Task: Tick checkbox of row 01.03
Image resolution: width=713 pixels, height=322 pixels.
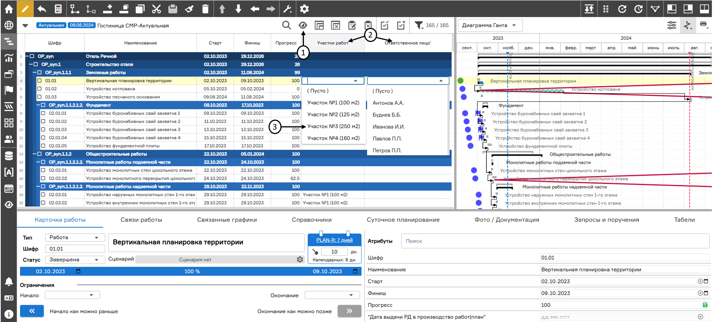Action: [x=39, y=97]
